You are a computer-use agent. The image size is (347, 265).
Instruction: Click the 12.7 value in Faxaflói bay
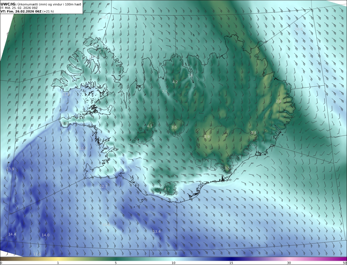point(83,148)
